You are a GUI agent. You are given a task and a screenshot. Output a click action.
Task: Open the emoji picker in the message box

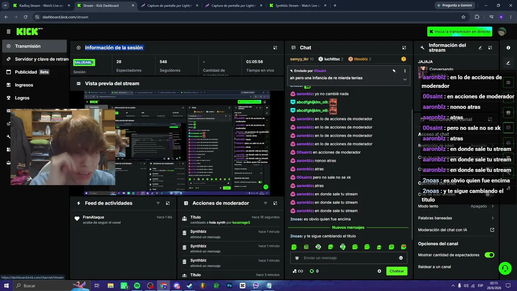[401, 258]
